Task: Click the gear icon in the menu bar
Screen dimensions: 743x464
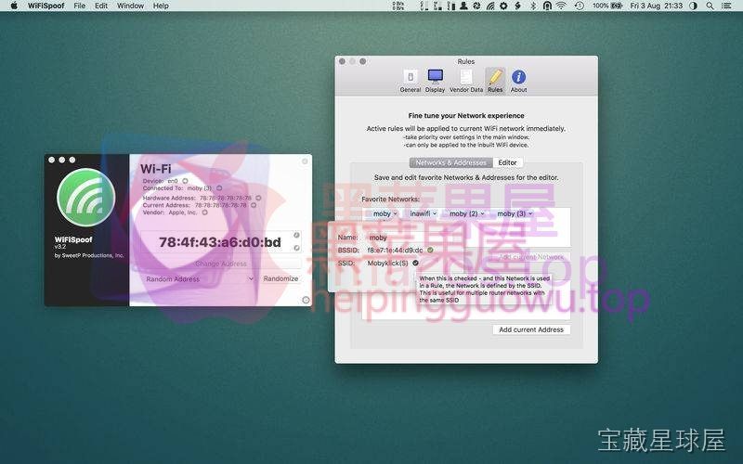Action: (503, 6)
